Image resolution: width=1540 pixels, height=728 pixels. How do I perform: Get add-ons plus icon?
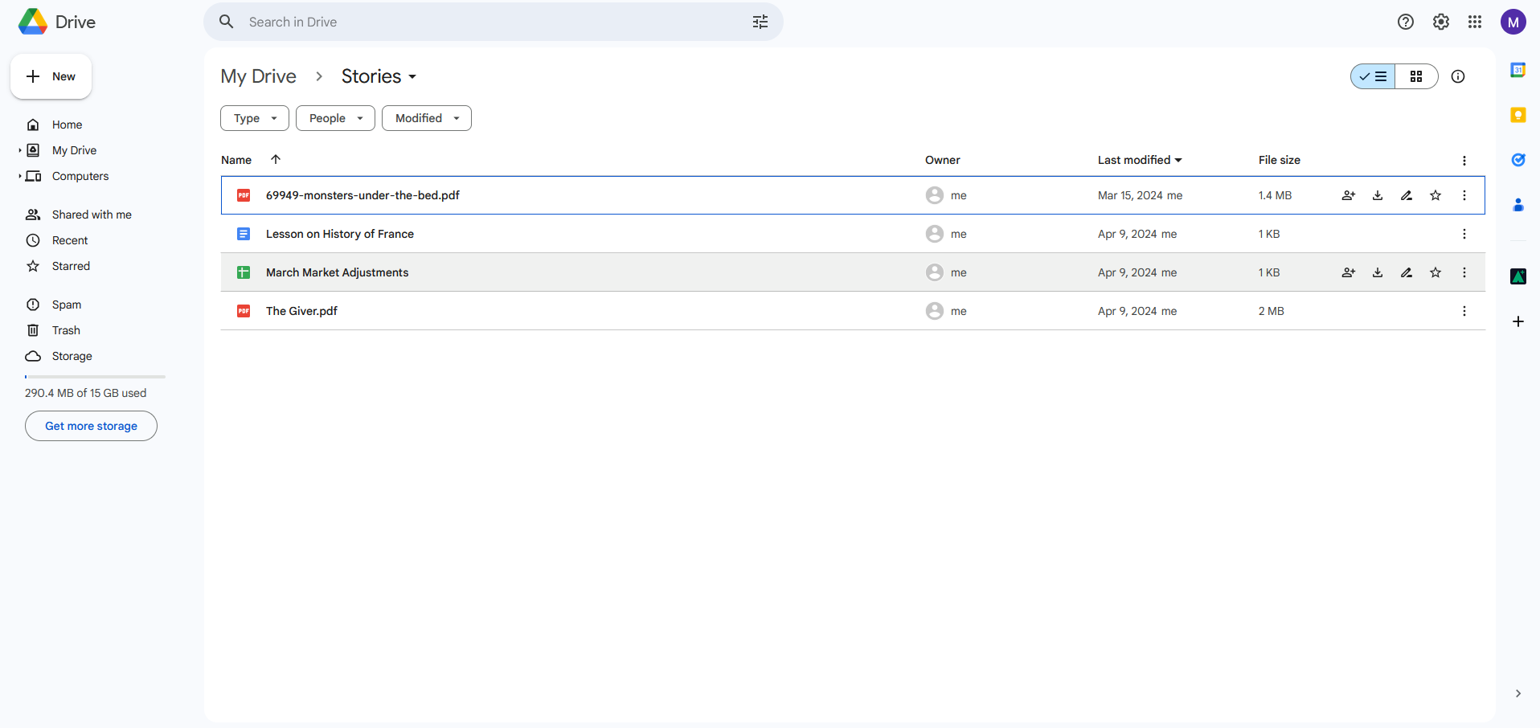1518,321
